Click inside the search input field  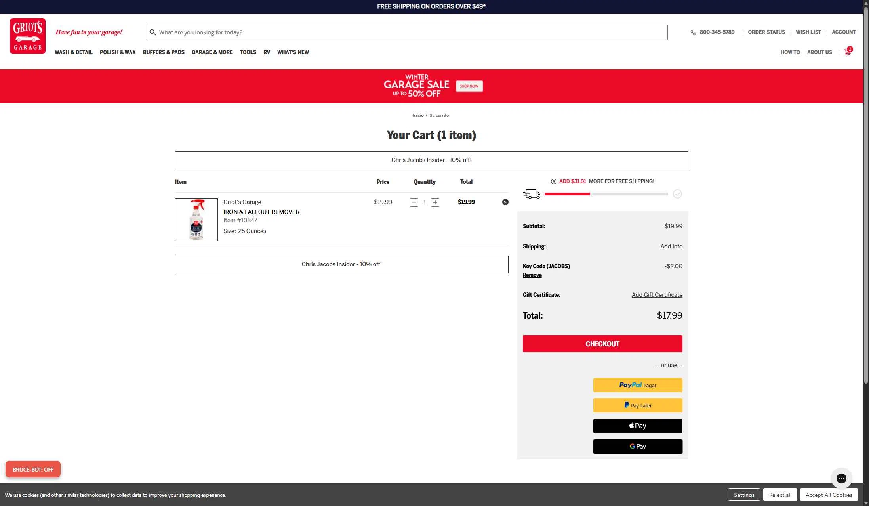point(396,32)
